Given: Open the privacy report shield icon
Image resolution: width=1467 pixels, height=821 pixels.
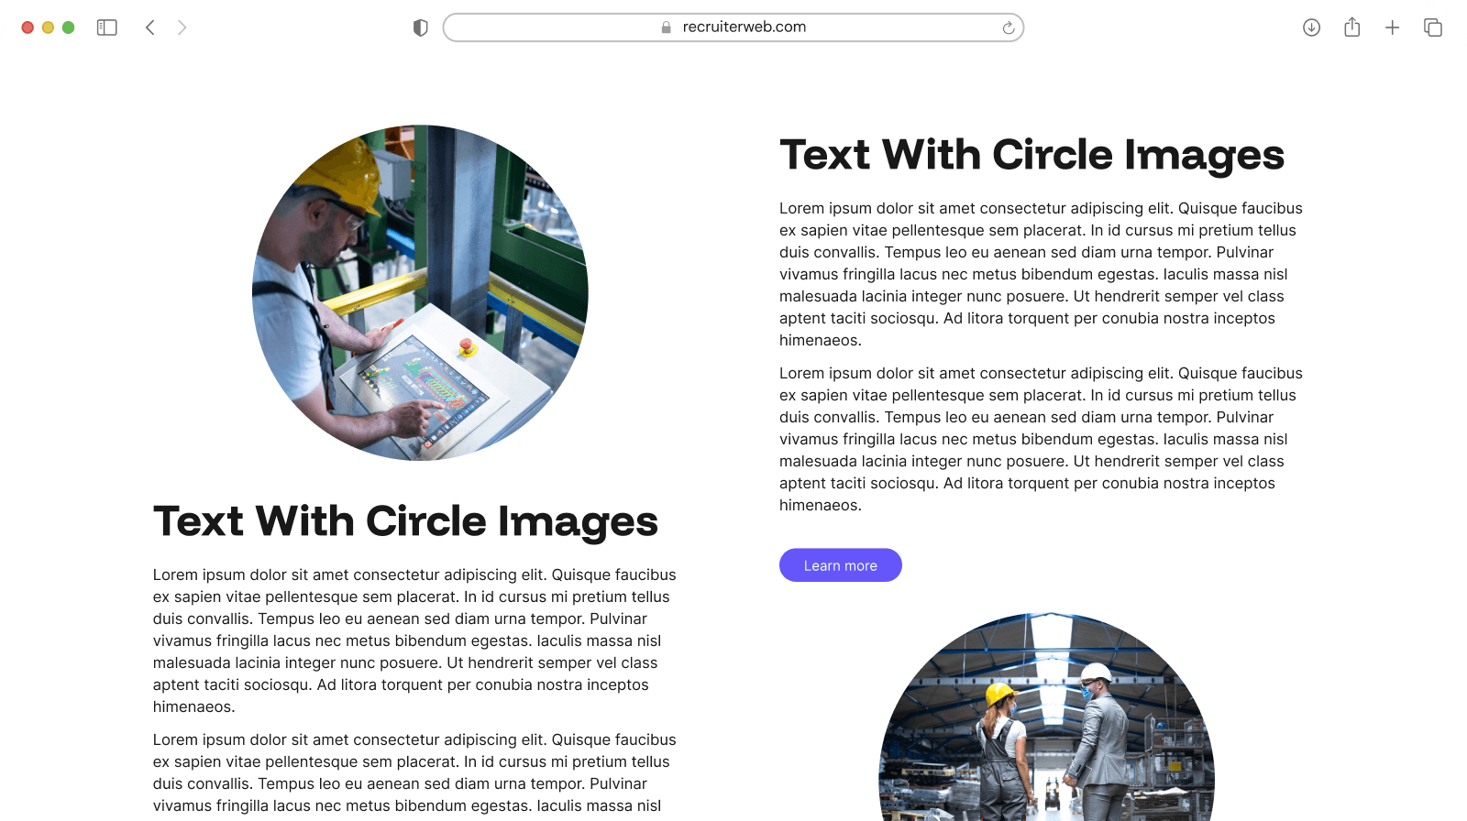Looking at the screenshot, I should [421, 27].
